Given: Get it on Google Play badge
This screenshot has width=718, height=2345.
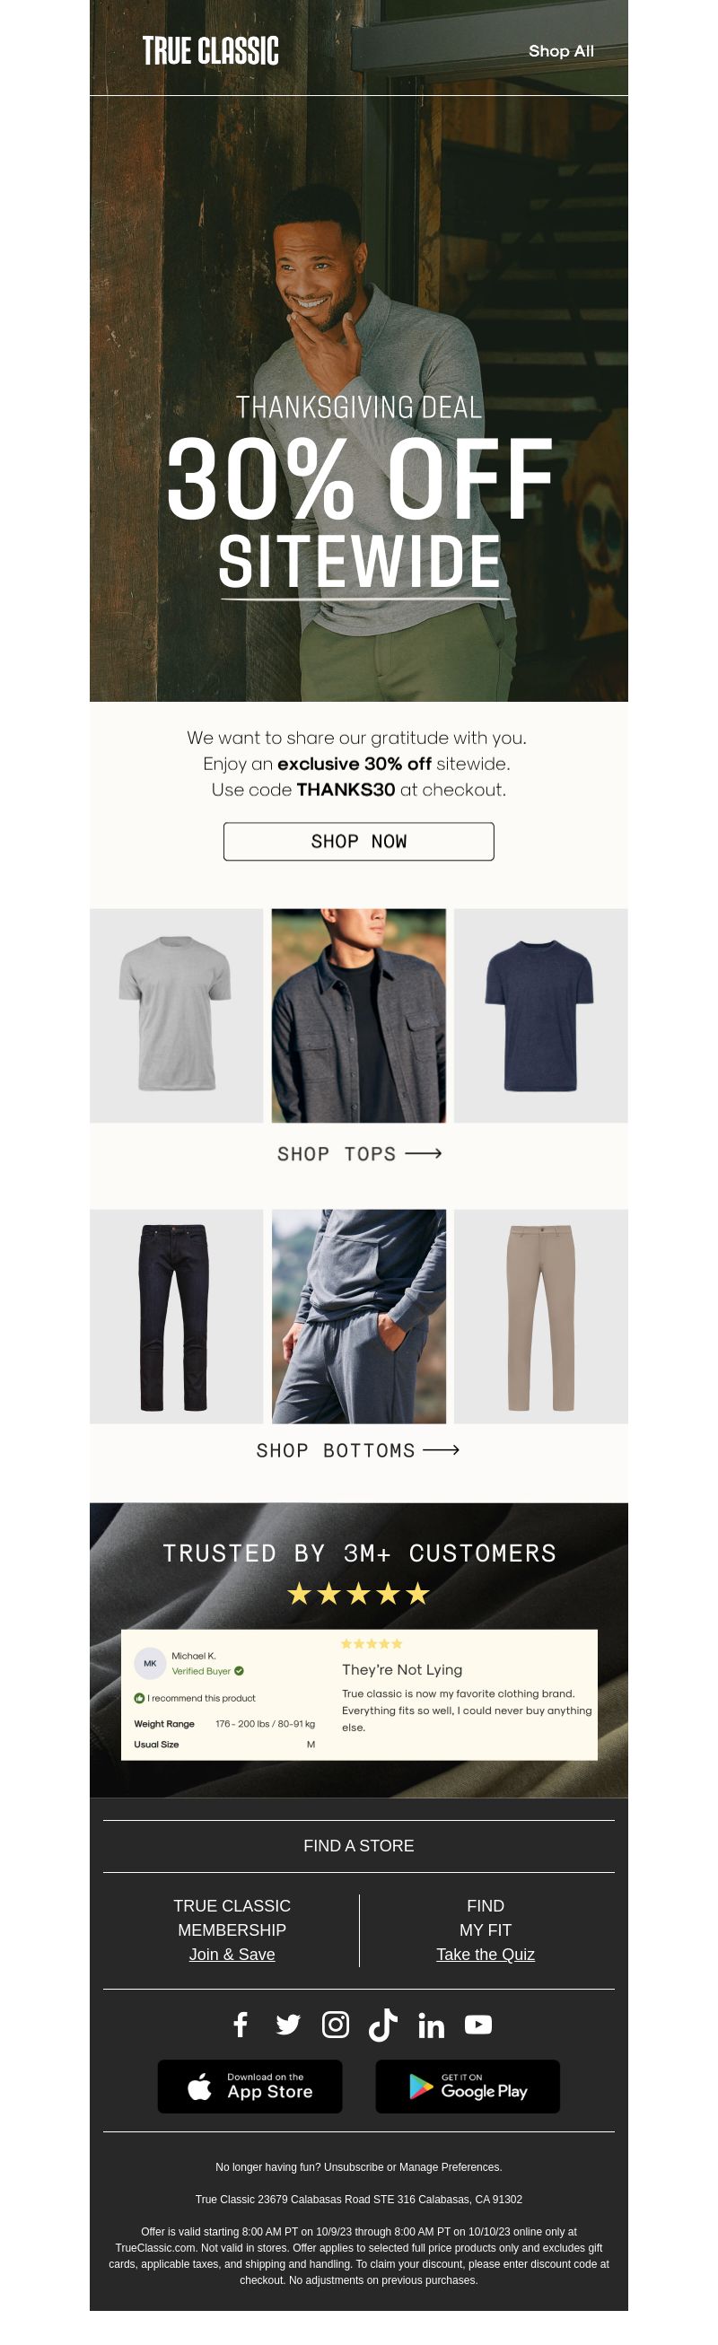Looking at the screenshot, I should (467, 2086).
